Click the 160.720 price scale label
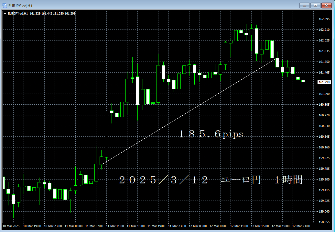 (x=324, y=115)
